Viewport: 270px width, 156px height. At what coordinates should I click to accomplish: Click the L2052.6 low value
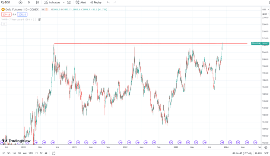tap(76, 9)
